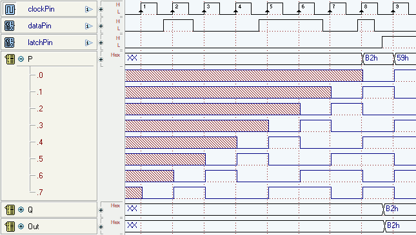This screenshot has width=416, height=235.
Task: Expand the Q bus signals
Action: tap(21, 210)
